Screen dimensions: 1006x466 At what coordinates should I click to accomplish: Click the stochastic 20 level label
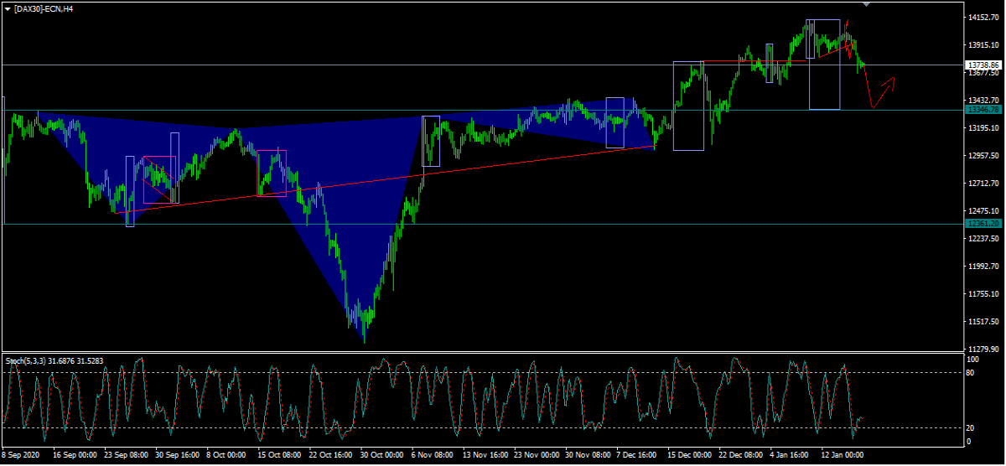tap(971, 427)
